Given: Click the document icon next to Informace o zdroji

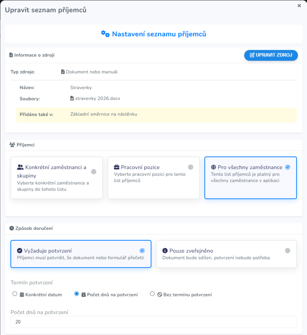Looking at the screenshot, I should coord(11,55).
